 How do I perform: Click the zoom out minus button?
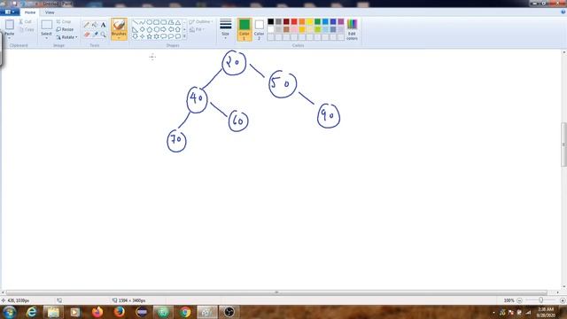(520, 300)
